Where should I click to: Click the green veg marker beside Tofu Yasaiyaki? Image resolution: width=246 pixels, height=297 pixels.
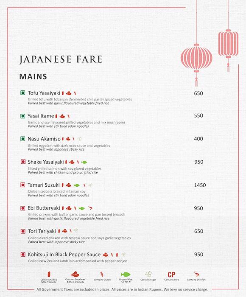[23, 93]
